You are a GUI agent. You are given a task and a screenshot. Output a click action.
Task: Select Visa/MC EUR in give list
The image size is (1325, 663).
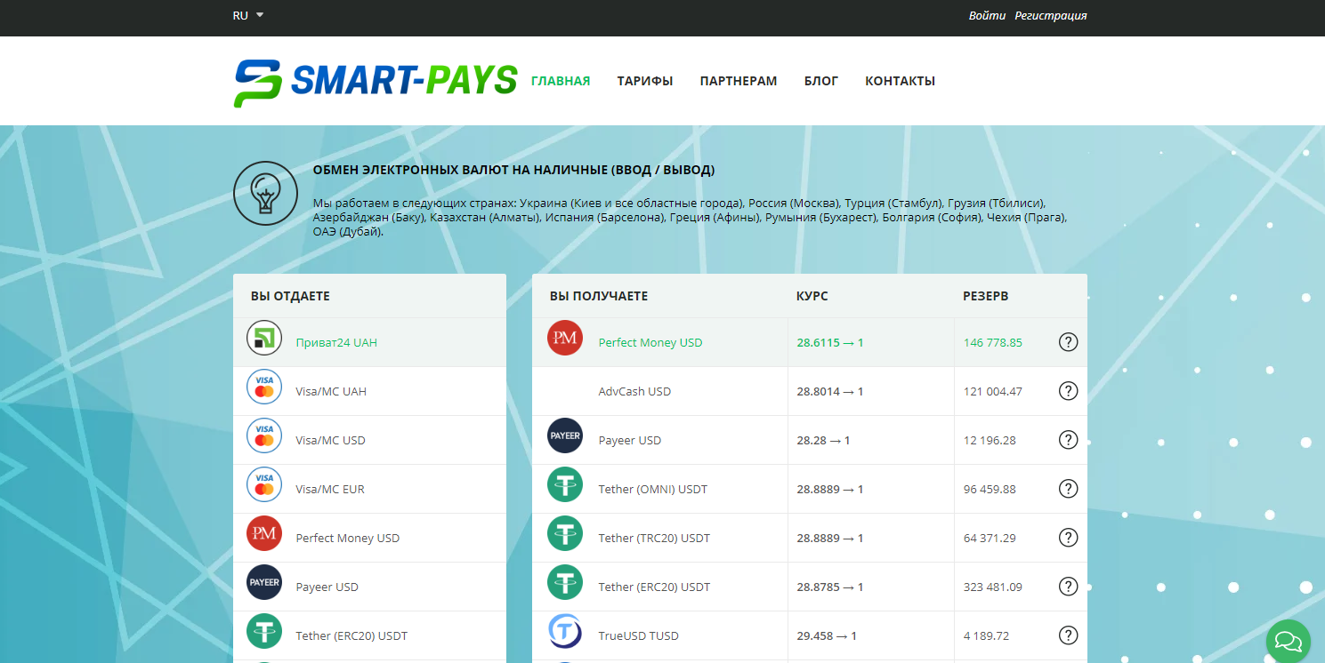pos(330,490)
